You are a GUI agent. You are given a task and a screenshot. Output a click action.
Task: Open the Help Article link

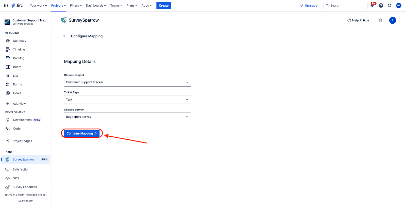point(358,20)
